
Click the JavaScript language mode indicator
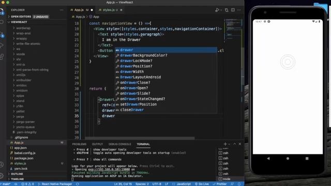click(x=184, y=184)
